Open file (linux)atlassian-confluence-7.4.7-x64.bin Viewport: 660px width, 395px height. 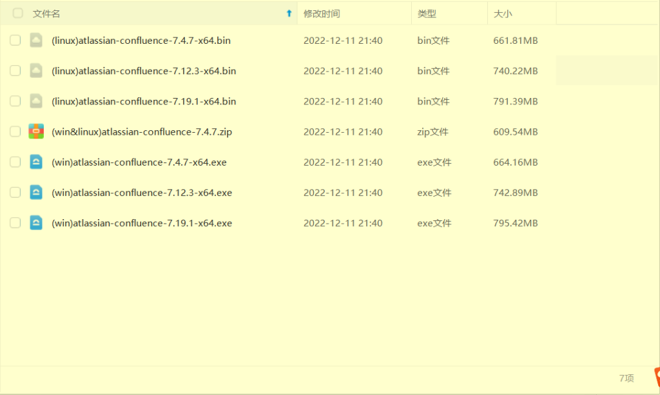click(x=141, y=41)
